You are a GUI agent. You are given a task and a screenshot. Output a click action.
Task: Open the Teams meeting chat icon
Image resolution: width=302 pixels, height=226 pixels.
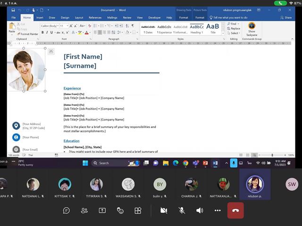pyautogui.click(x=66, y=210)
